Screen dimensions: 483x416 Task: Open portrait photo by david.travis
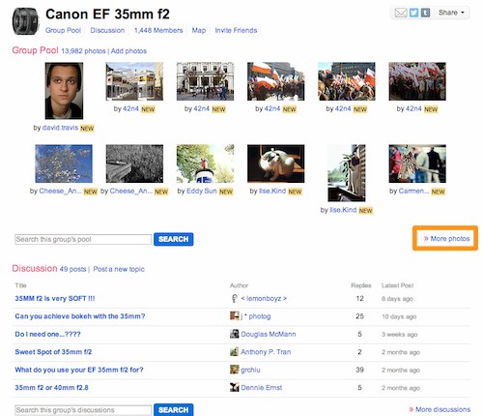[64, 91]
